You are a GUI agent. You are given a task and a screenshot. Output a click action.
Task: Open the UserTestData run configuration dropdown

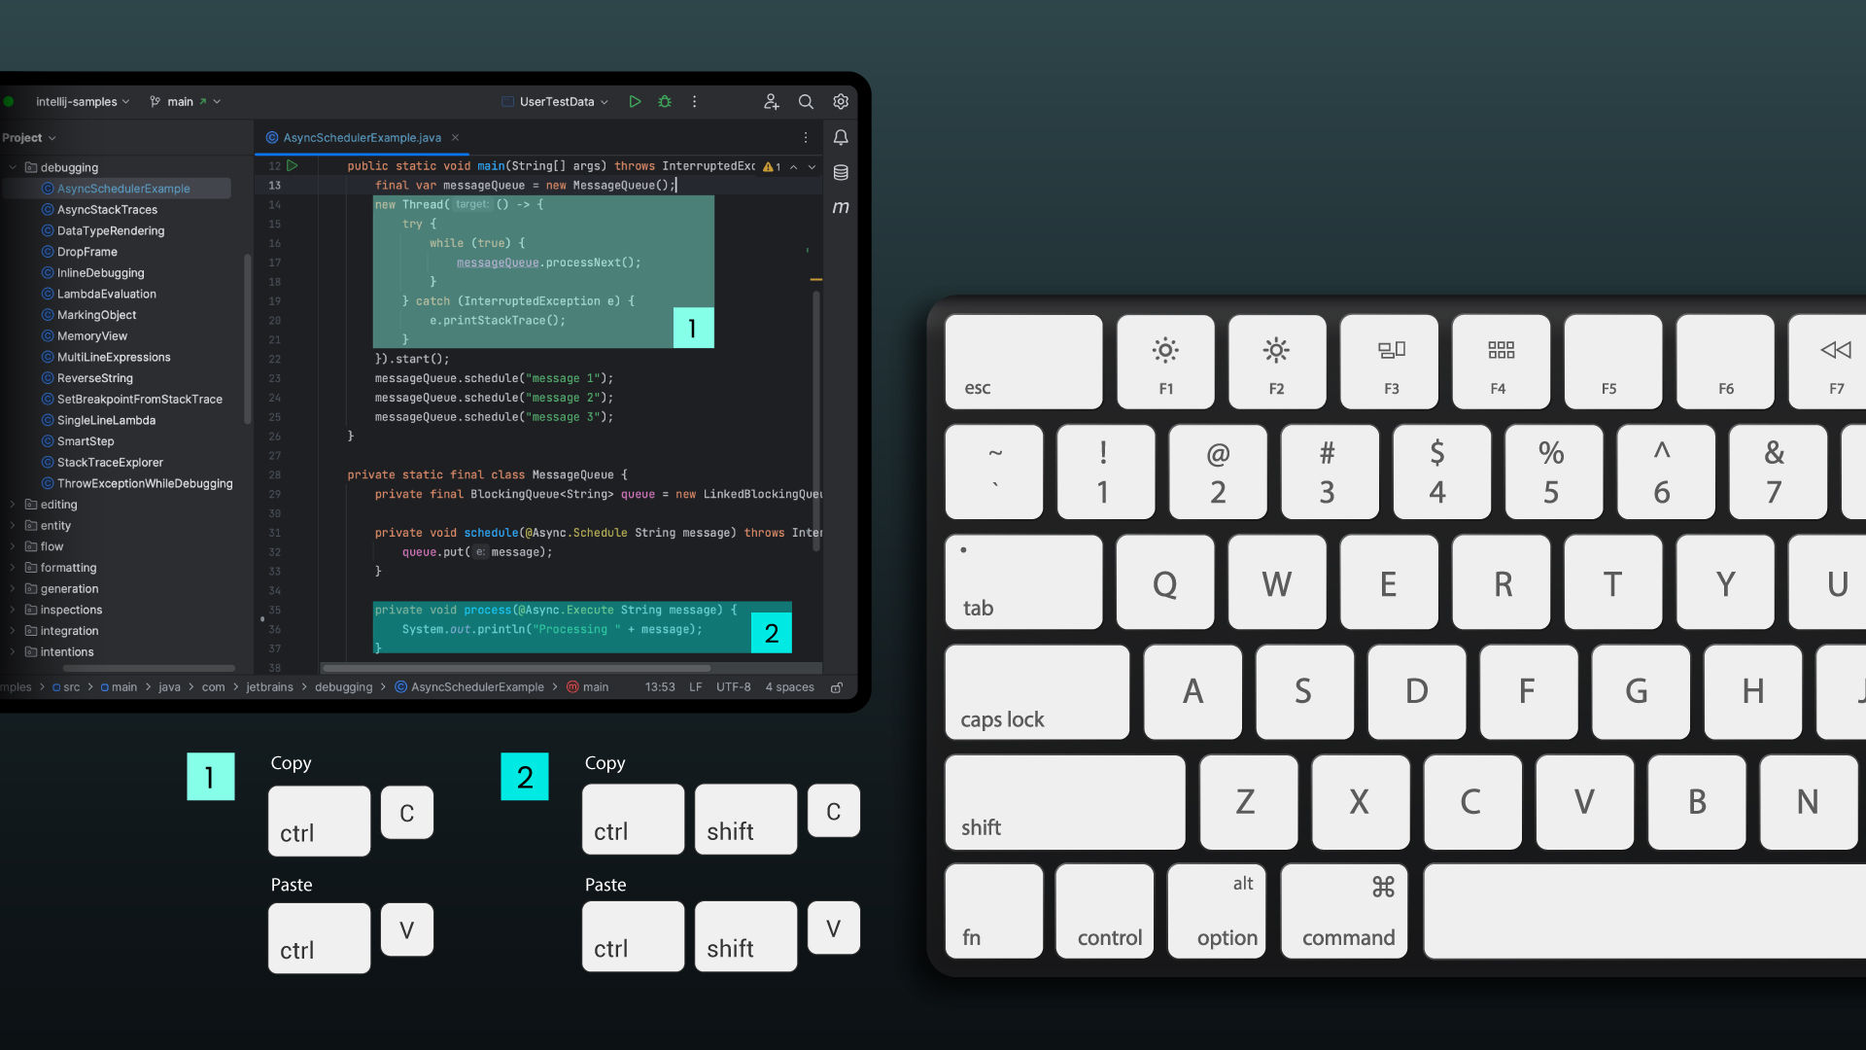557,101
